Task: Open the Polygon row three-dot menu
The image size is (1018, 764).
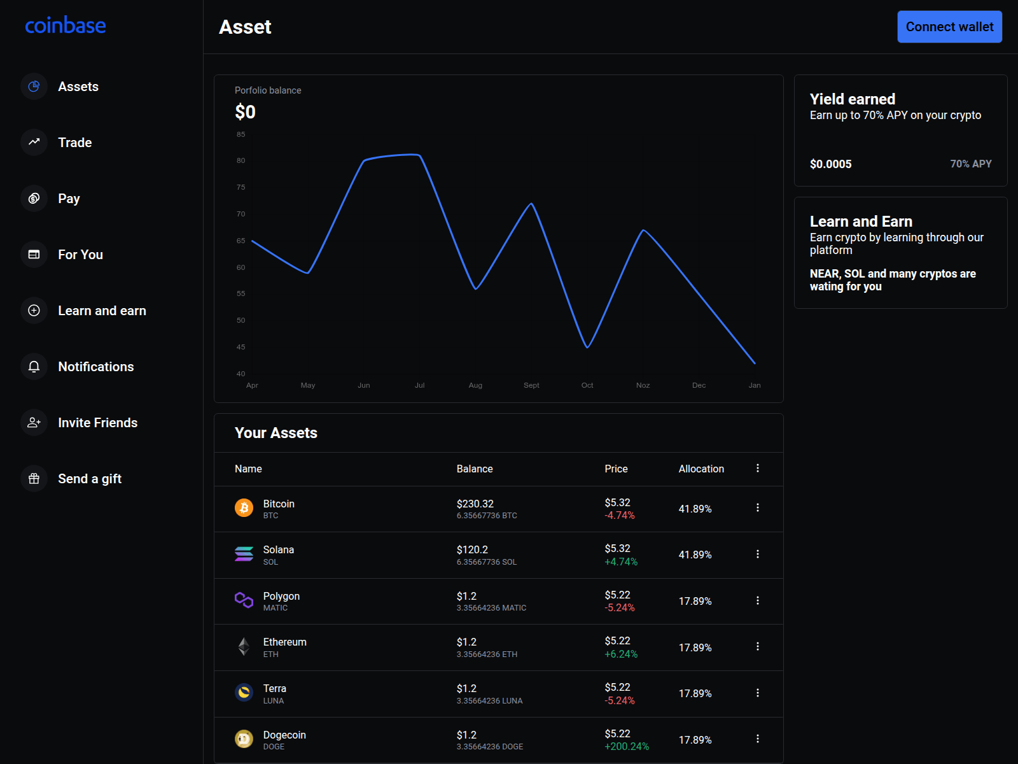Action: [758, 601]
